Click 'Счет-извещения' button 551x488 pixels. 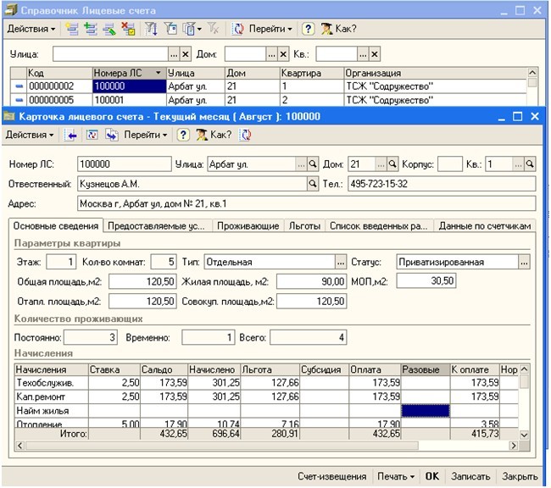(332, 476)
